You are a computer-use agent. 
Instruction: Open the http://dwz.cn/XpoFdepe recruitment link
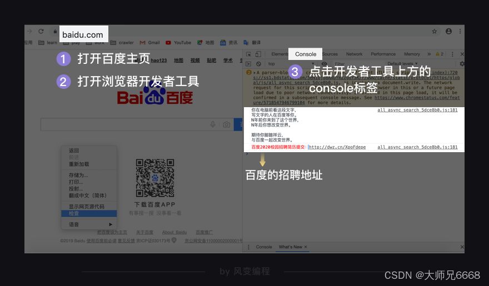tap(337, 147)
